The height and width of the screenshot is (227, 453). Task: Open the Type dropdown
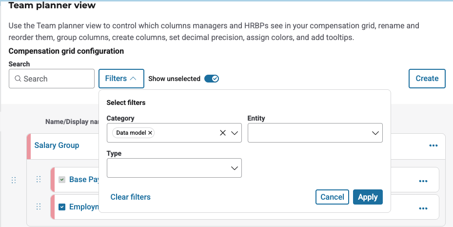click(174, 168)
